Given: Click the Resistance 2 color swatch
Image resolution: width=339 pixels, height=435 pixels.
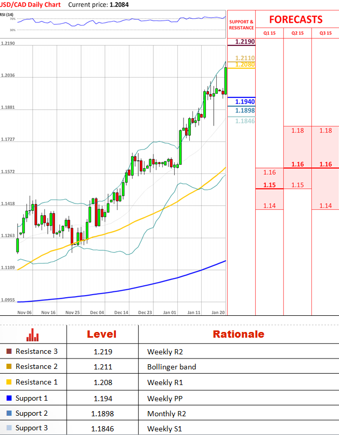Looking at the screenshot, I should click(9, 366).
